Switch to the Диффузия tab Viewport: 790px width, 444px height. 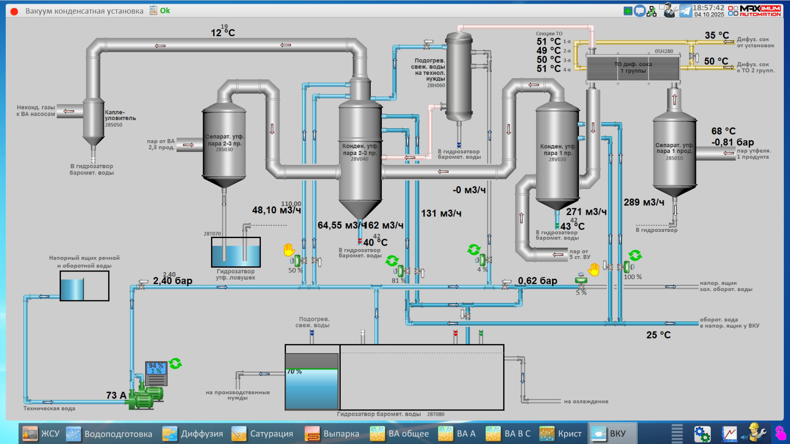point(193,433)
